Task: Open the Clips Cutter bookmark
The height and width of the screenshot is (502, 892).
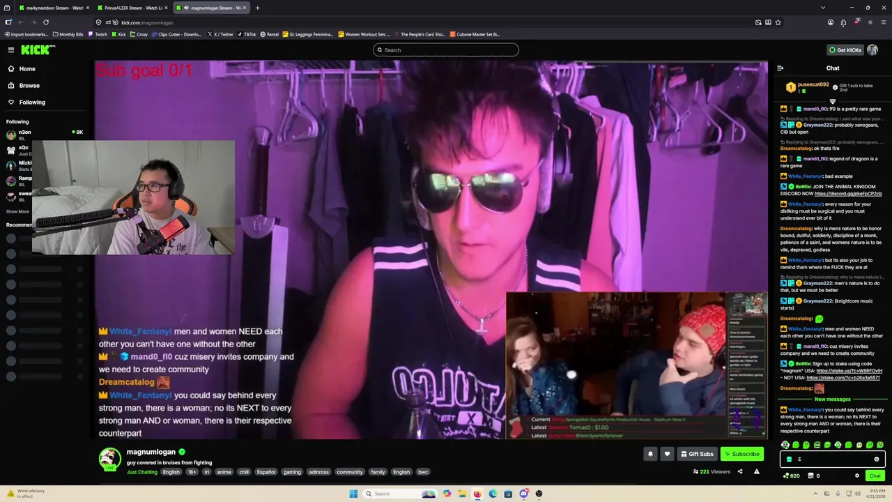Action: coord(176,34)
